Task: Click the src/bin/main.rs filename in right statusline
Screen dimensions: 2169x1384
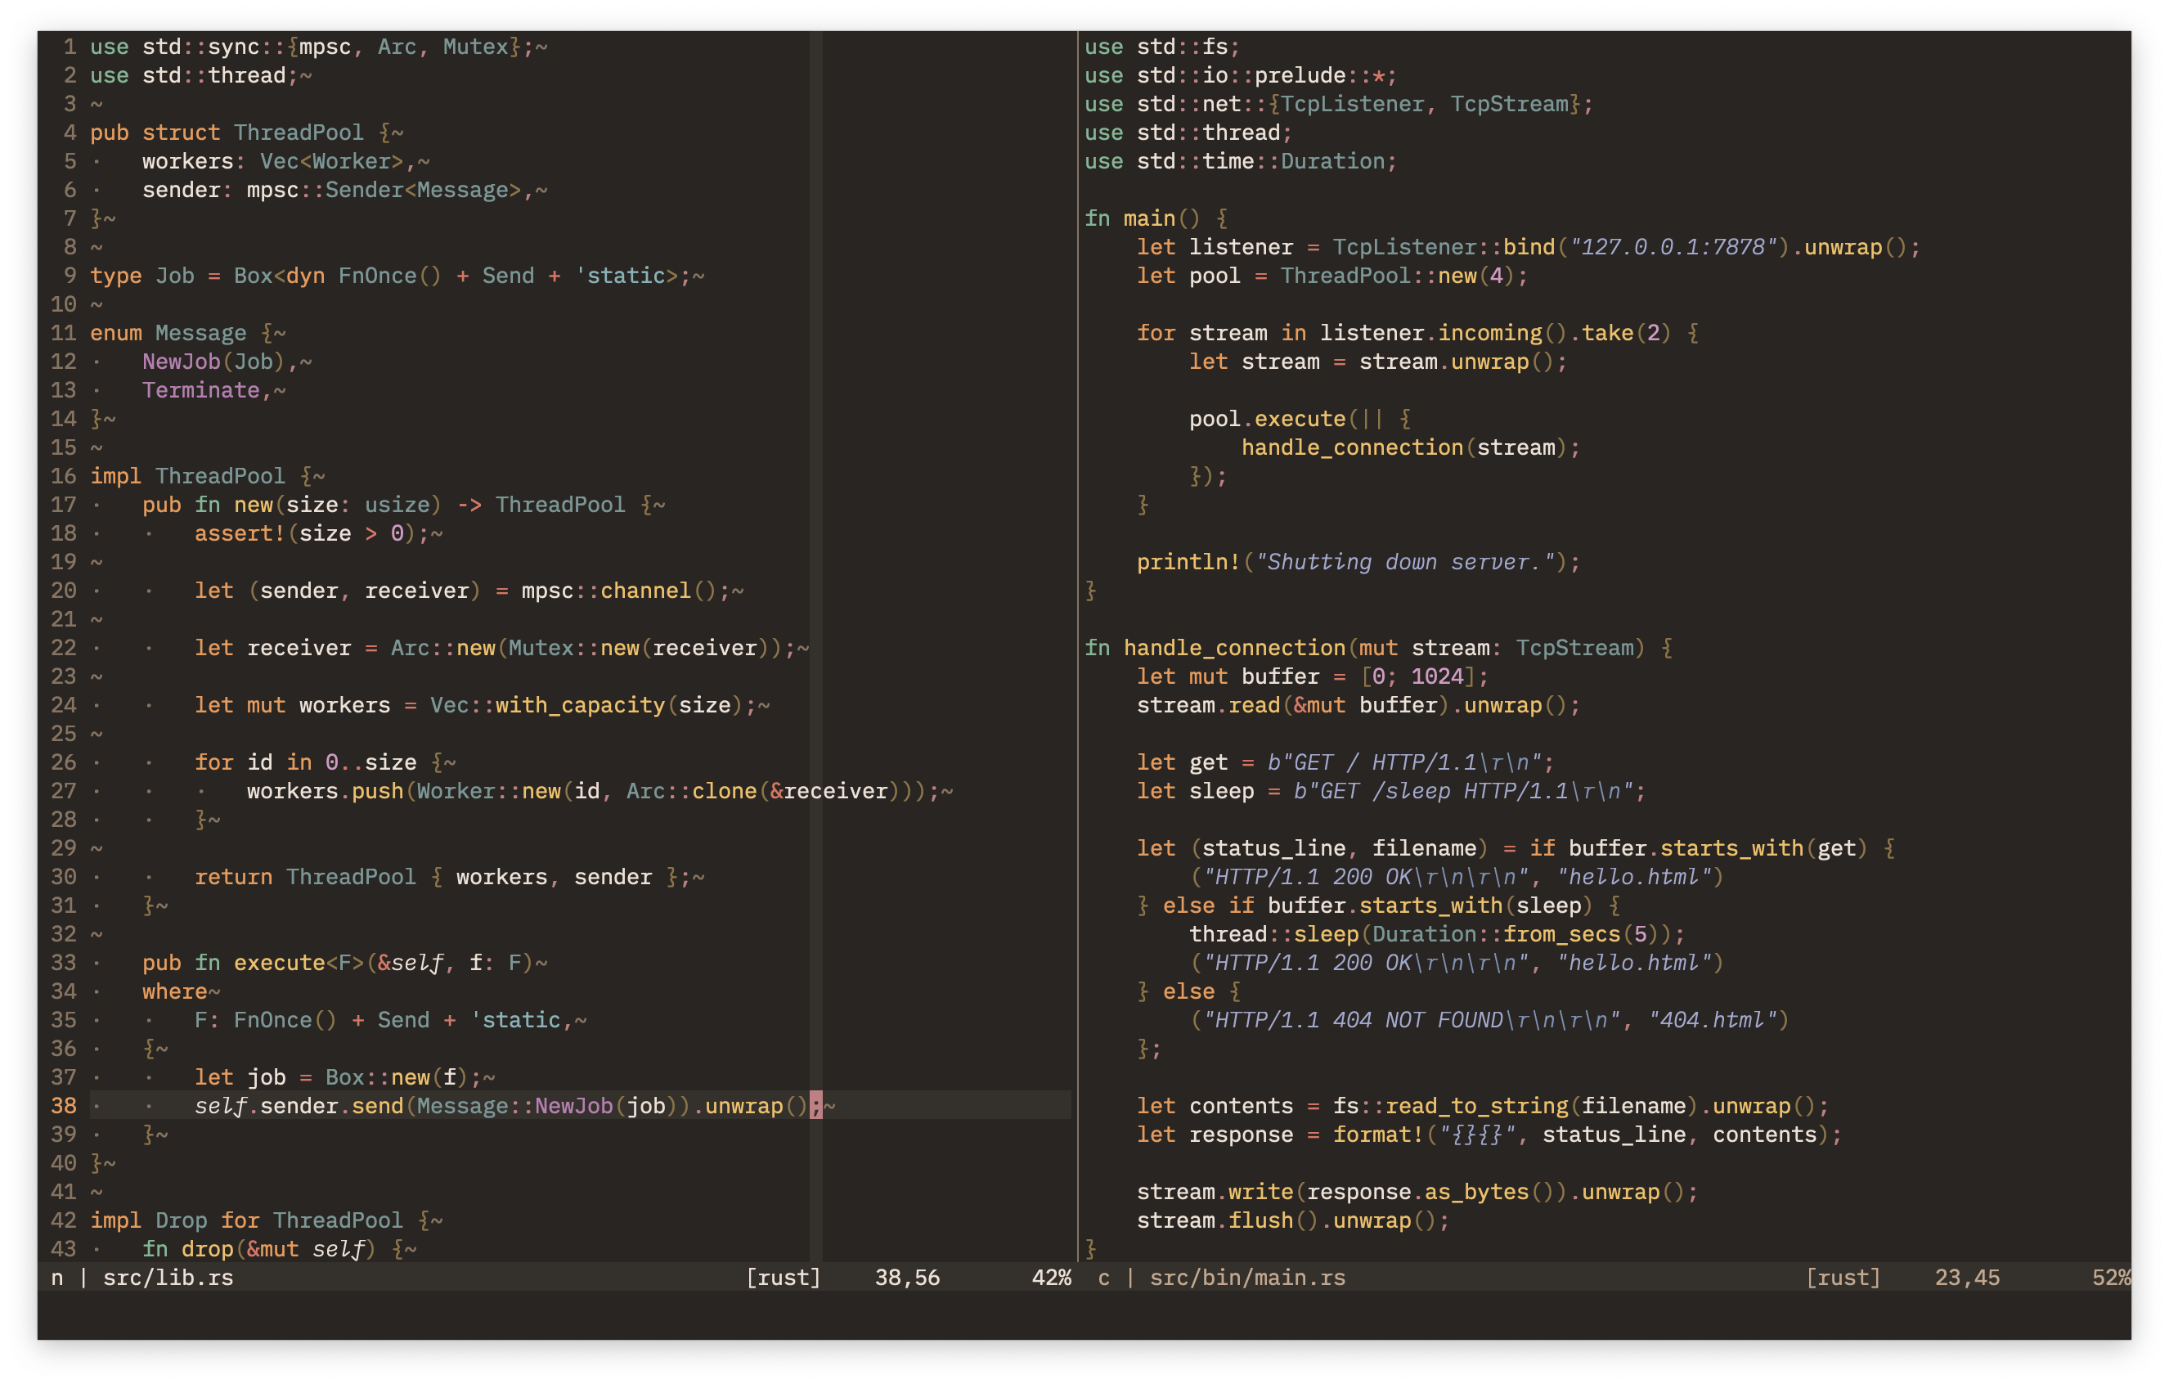Action: coord(1248,1277)
